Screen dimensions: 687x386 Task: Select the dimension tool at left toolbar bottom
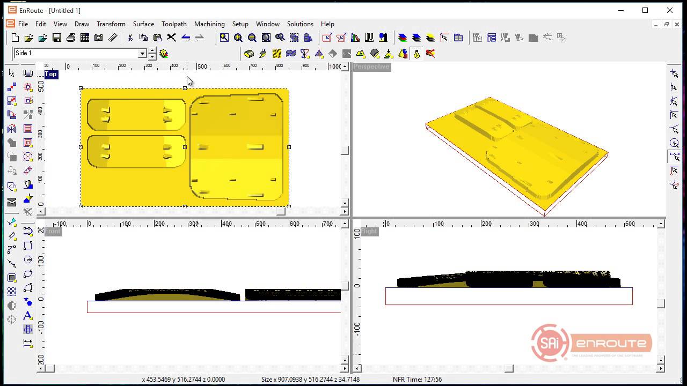28,343
